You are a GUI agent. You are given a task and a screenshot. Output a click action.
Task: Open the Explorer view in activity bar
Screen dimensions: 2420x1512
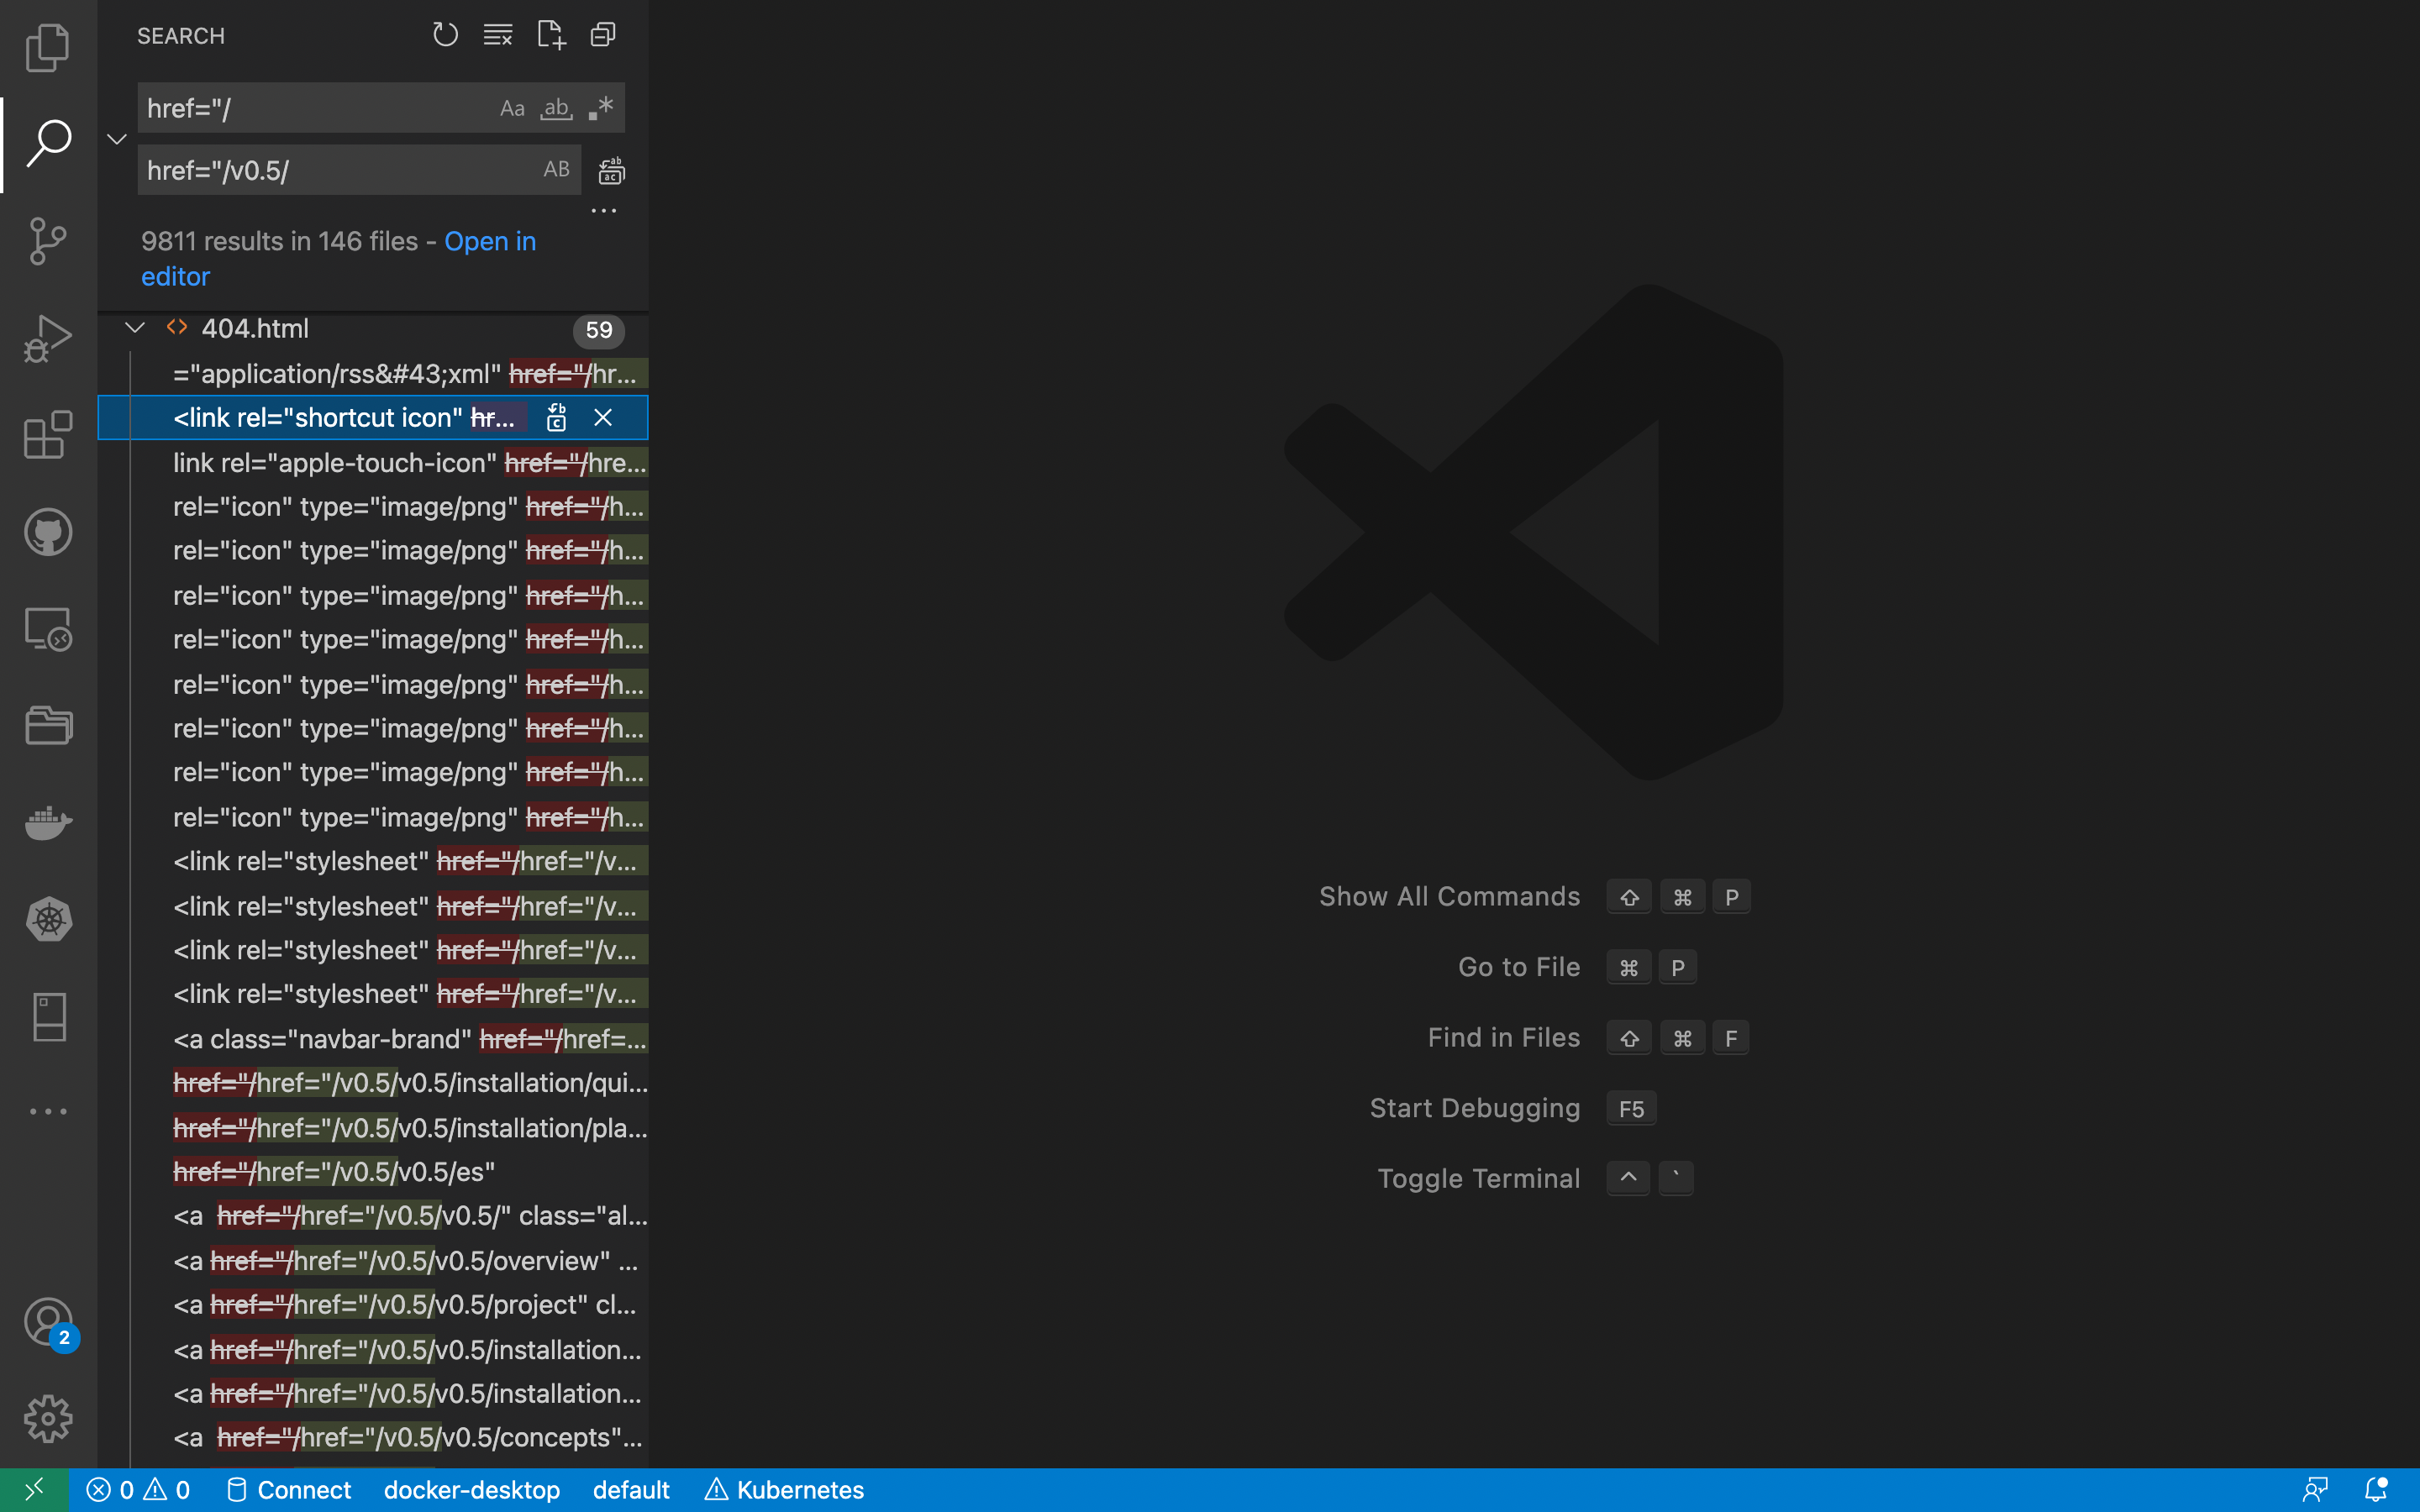(x=48, y=48)
